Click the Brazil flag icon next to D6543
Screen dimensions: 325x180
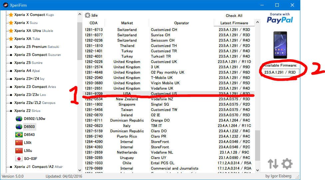[19, 135]
